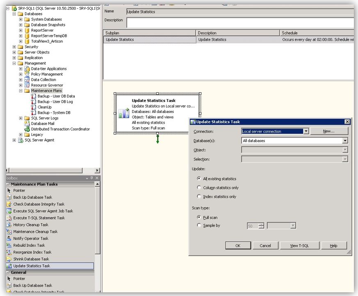Viewport: 358px width, 296px height.
Task: Collapse the Maintenance Plan Tasks toolbox group
Action: pos(7,184)
